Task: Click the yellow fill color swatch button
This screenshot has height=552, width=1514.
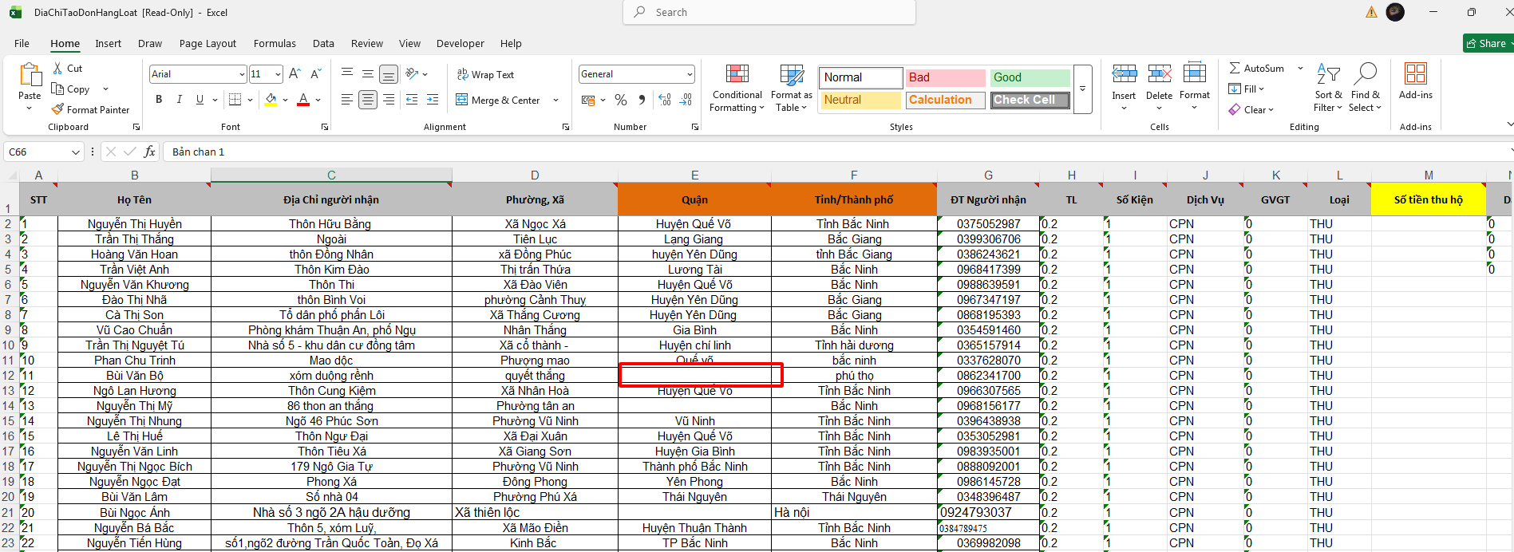Action: (271, 100)
